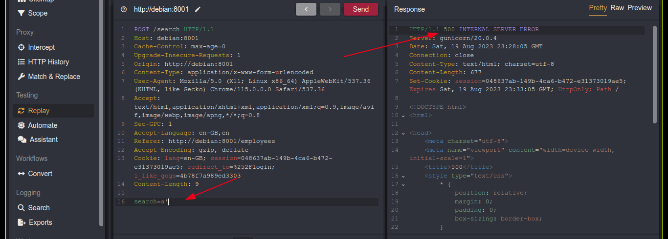The image size is (668, 239).
Task: Click the Intercept crosshair icon
Action: tap(21, 47)
